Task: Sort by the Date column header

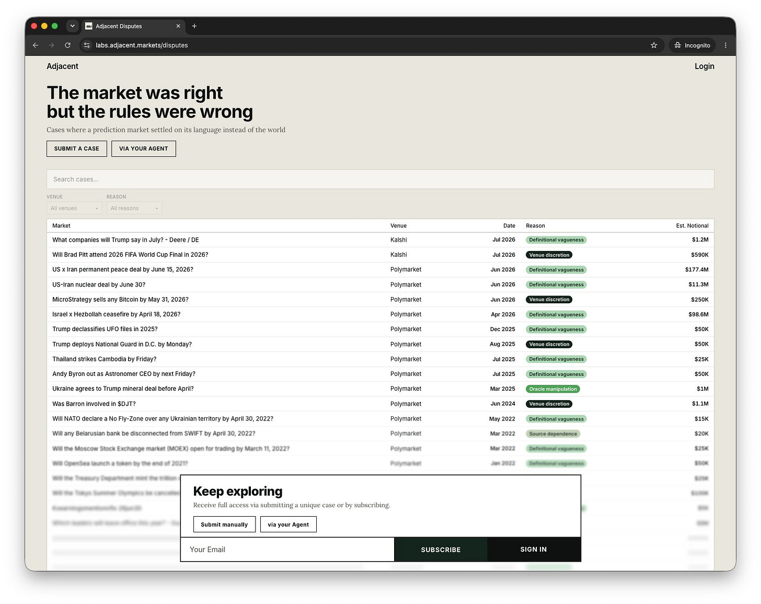Action: click(509, 226)
